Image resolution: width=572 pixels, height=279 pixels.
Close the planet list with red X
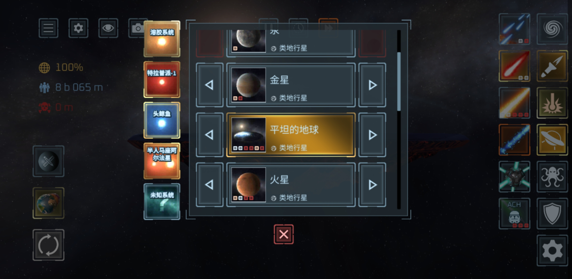pyautogui.click(x=284, y=234)
